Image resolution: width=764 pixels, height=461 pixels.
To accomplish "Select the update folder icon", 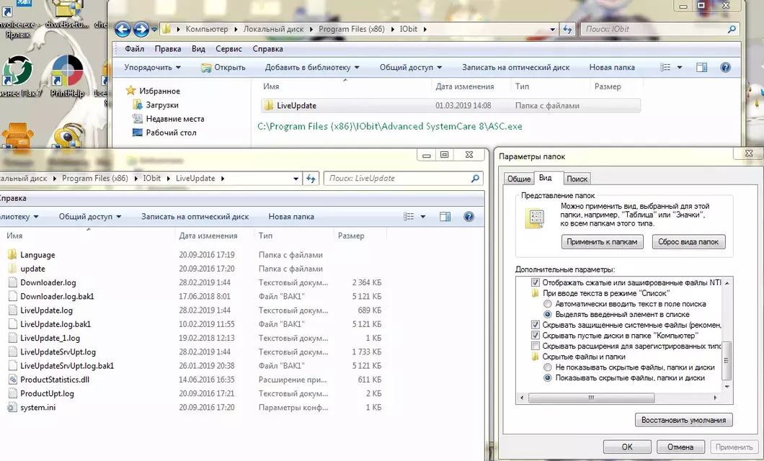I will coord(12,269).
